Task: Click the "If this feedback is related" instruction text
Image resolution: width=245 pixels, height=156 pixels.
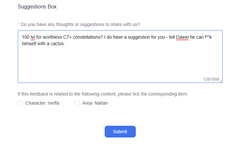Action: tap(103, 94)
